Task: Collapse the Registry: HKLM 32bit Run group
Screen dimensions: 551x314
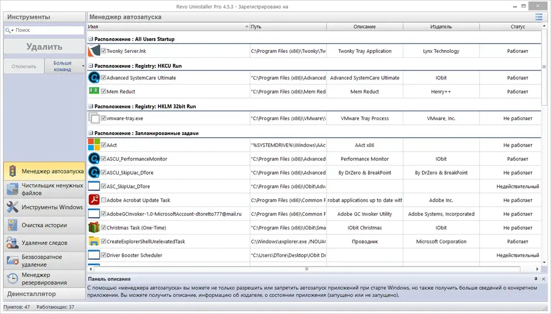Action: [91, 106]
